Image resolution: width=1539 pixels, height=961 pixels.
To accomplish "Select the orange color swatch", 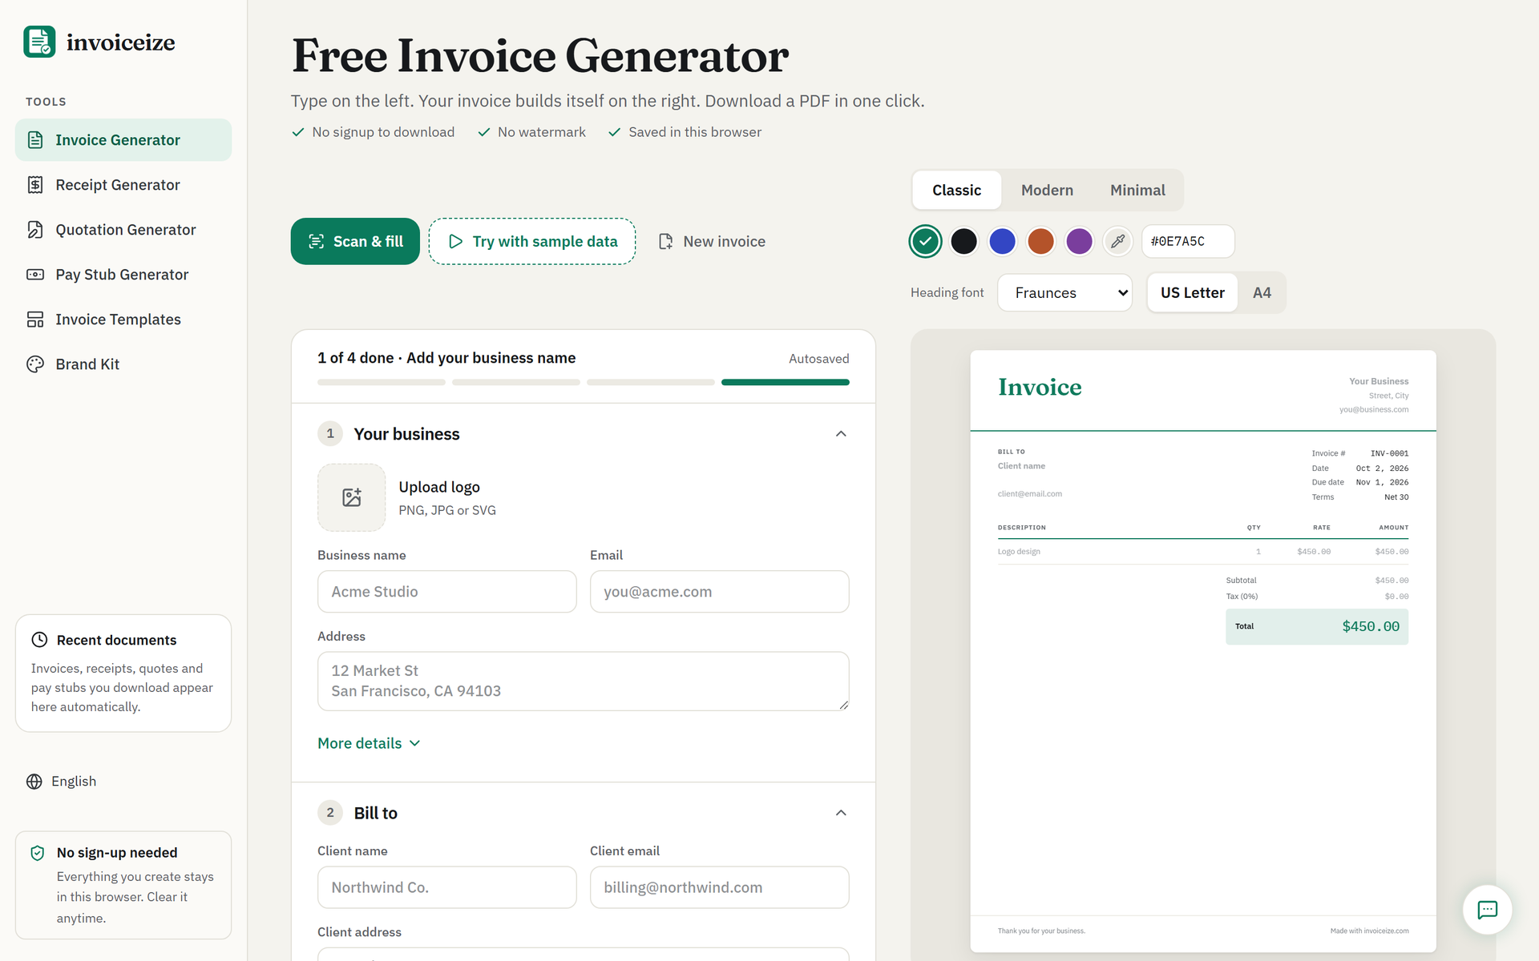I will 1040,241.
